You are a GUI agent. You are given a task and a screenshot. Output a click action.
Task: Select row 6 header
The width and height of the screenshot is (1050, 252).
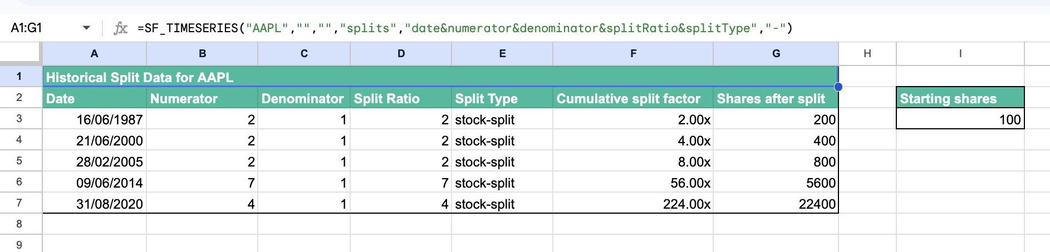19,182
